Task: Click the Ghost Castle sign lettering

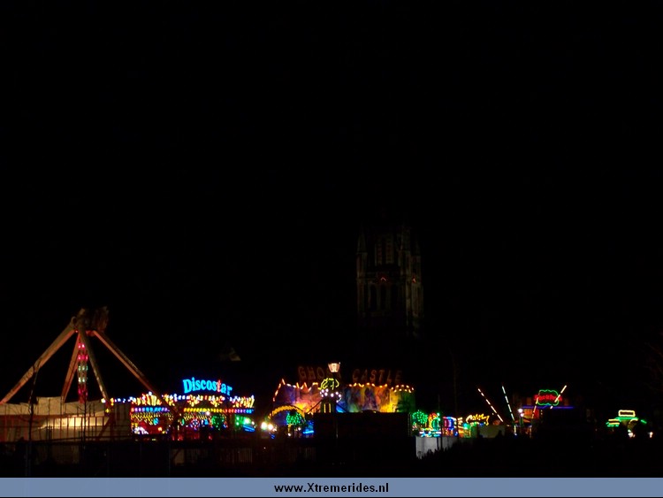Action: (x=349, y=375)
